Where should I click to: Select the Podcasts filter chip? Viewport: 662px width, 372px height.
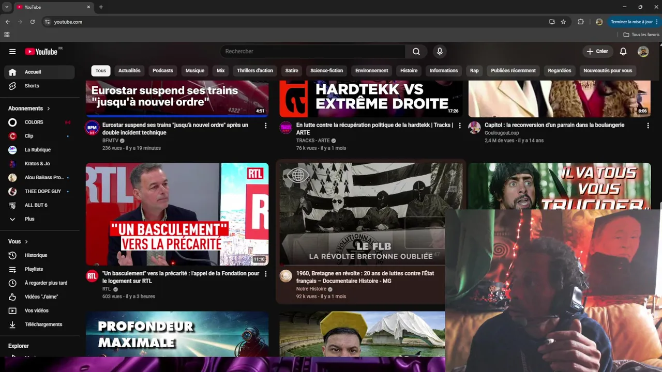pos(163,71)
